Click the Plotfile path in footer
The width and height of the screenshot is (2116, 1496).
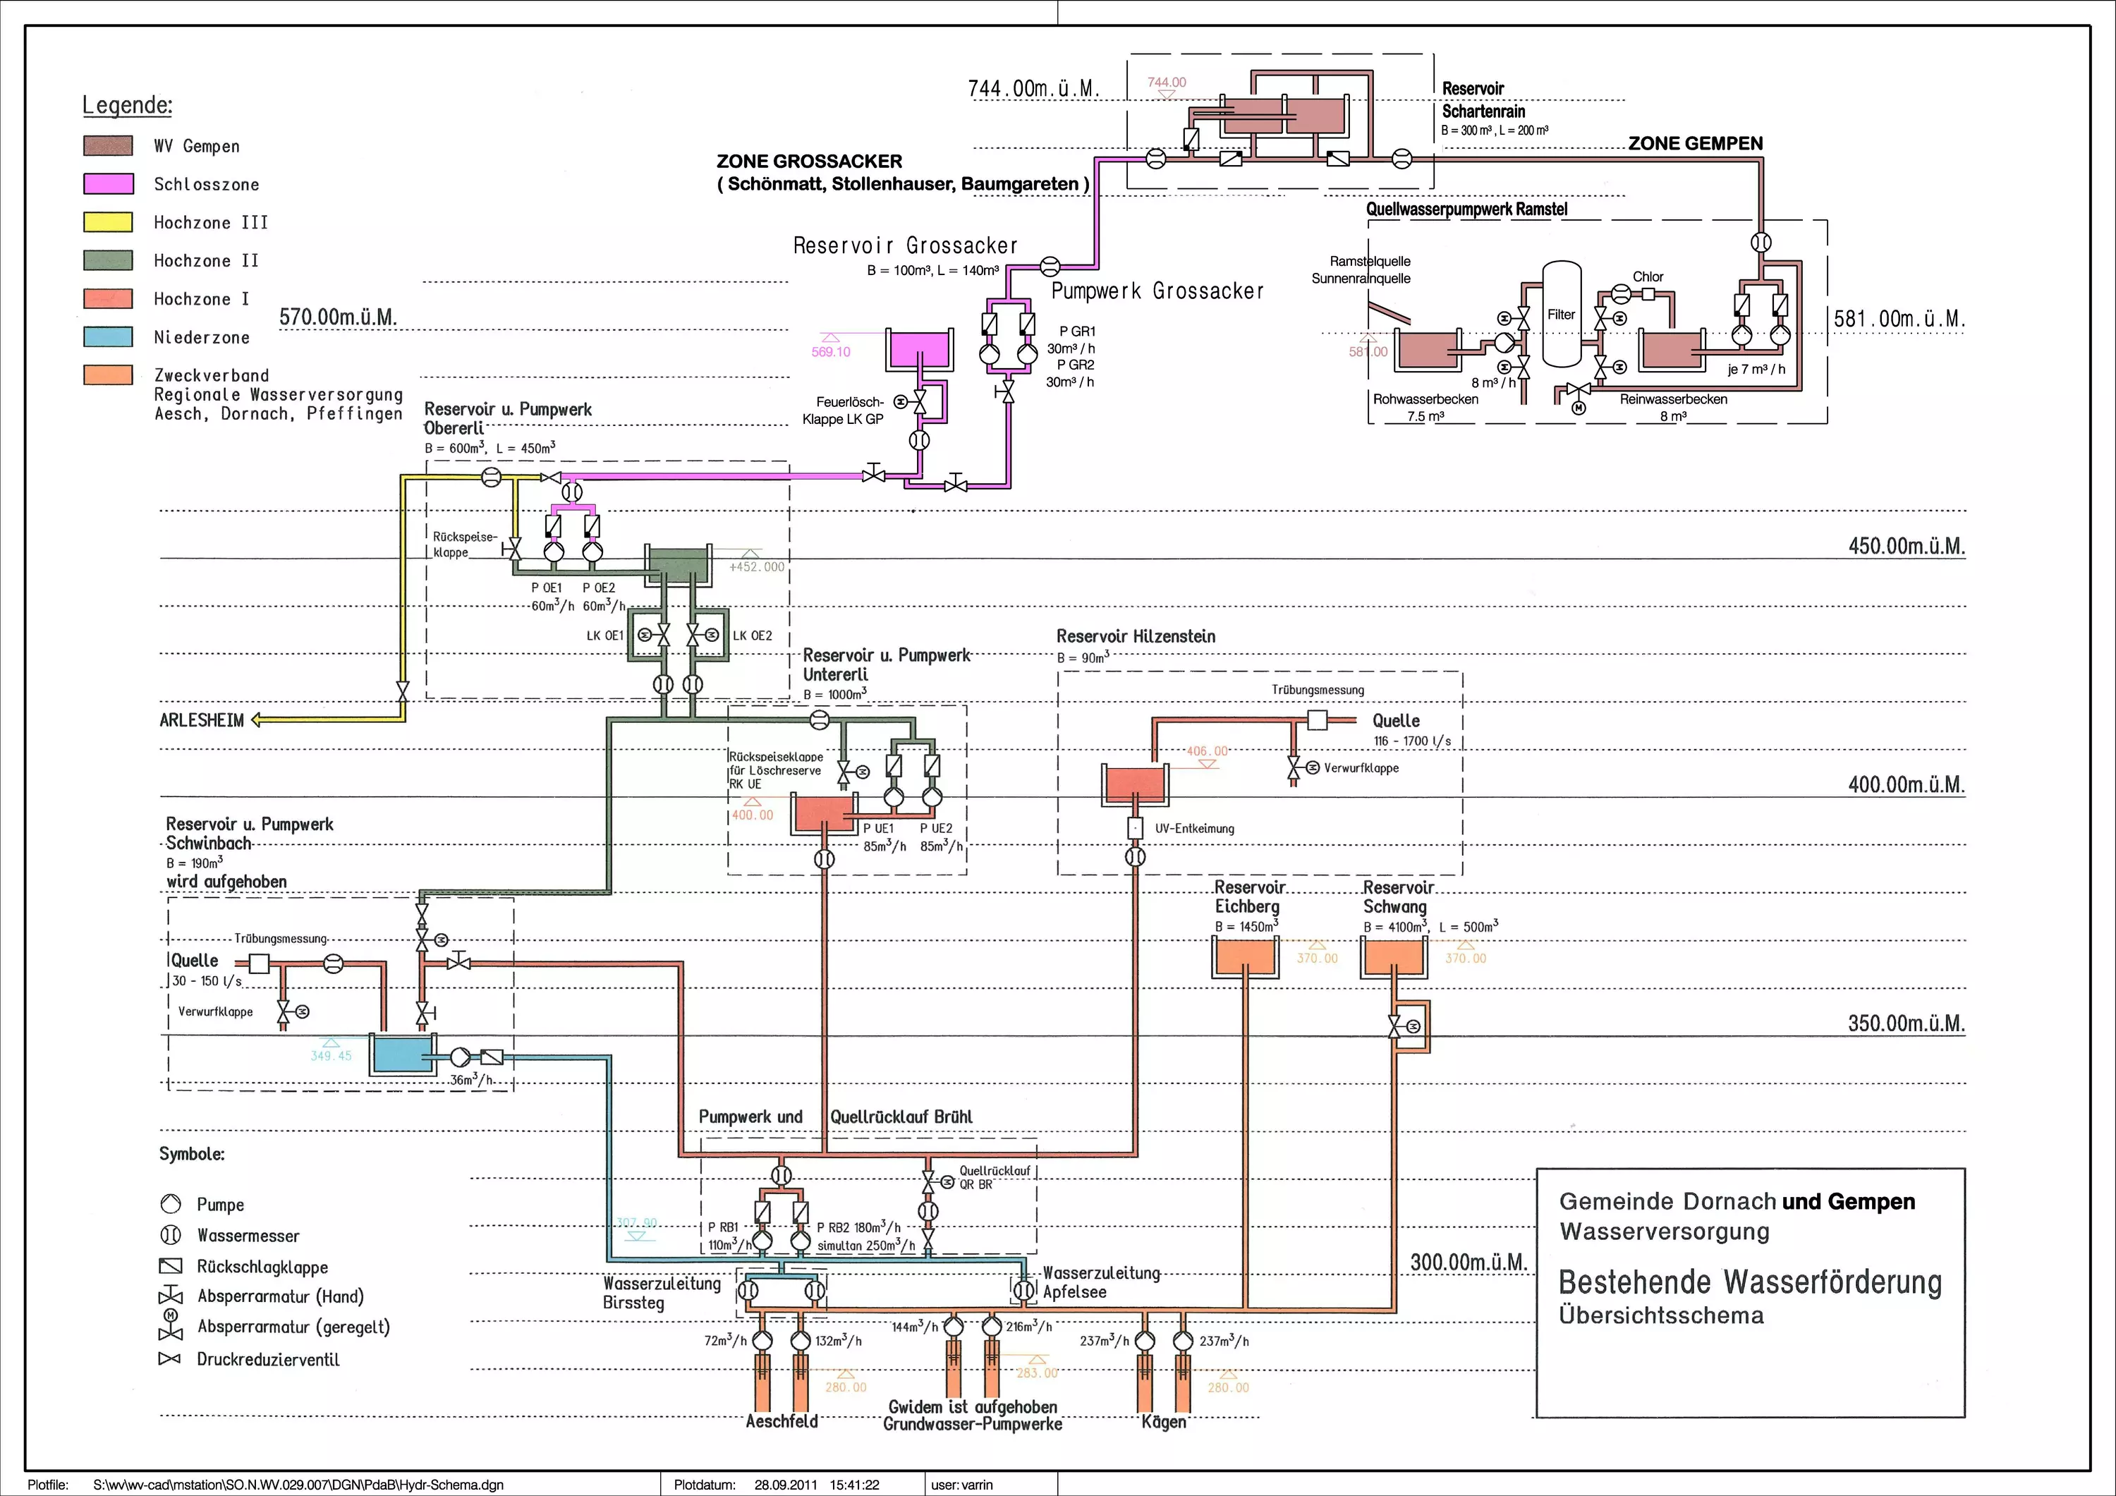pyautogui.click(x=298, y=1485)
